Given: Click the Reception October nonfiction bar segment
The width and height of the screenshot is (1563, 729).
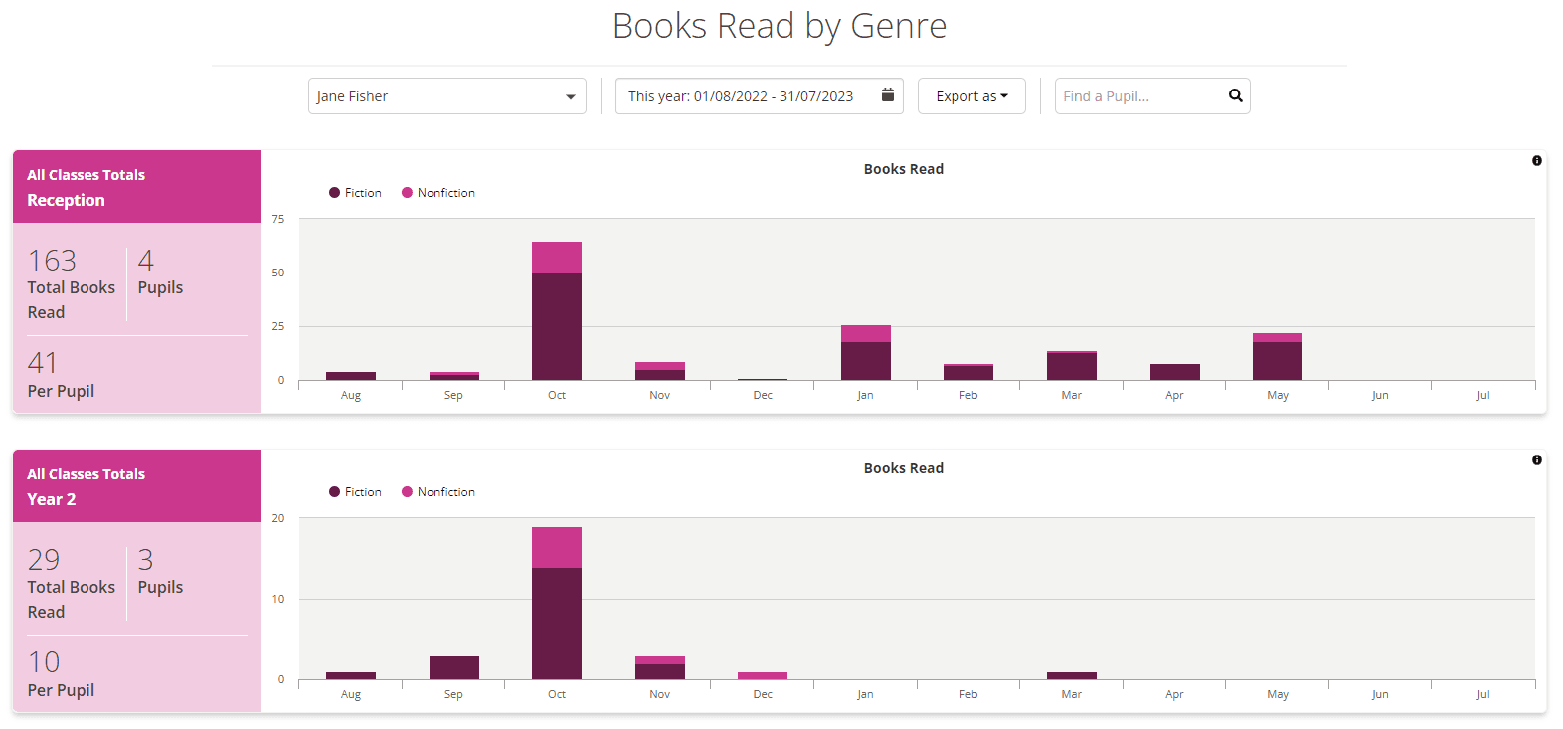Looking at the screenshot, I should [557, 258].
